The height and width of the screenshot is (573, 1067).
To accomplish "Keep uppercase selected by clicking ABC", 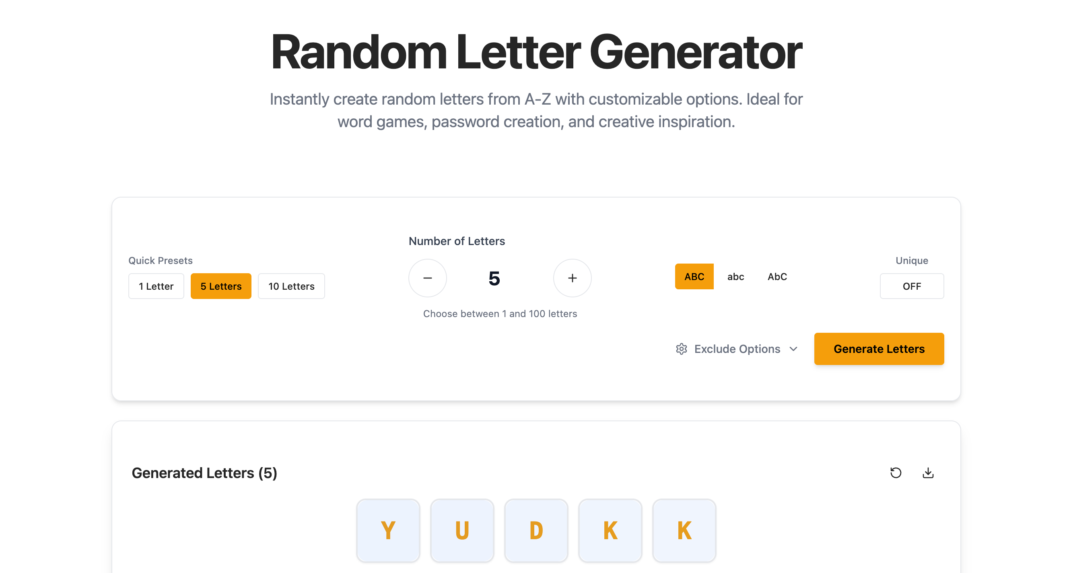I will (694, 277).
